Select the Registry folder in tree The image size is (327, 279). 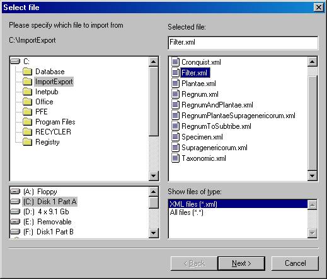point(47,142)
